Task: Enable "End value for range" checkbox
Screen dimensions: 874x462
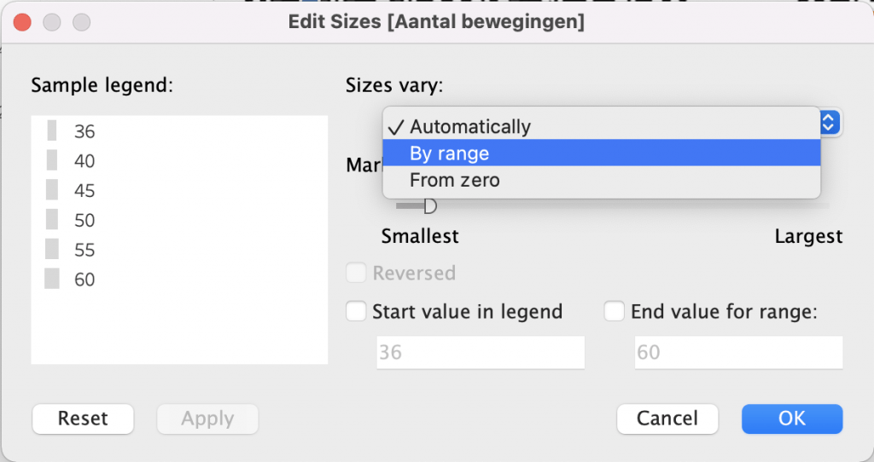Action: click(x=614, y=312)
